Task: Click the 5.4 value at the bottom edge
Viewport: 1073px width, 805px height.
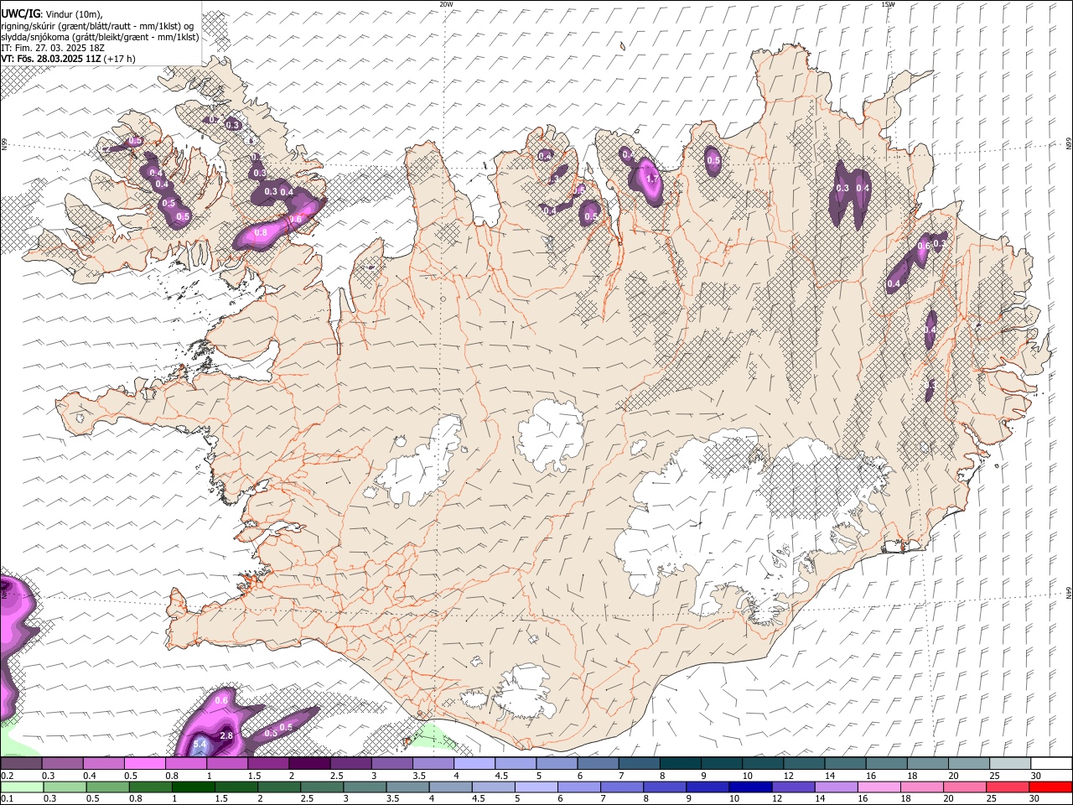Action: (x=200, y=744)
